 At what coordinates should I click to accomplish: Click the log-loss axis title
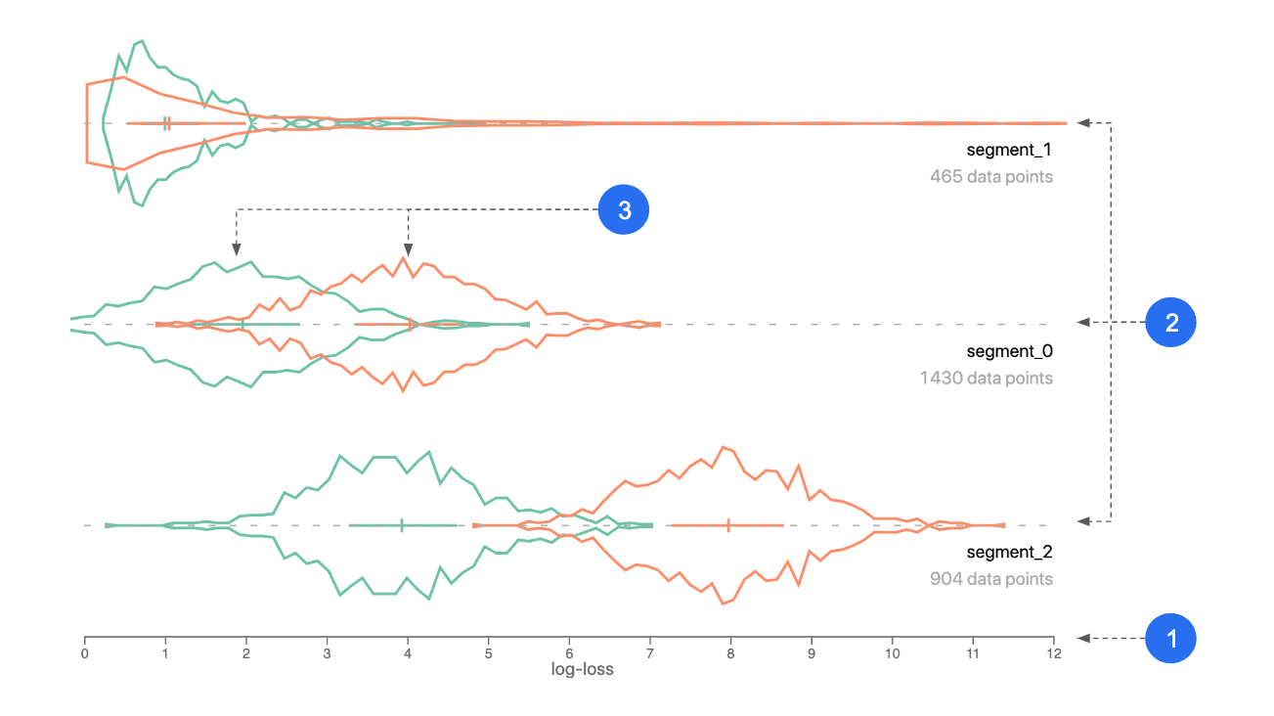585,670
